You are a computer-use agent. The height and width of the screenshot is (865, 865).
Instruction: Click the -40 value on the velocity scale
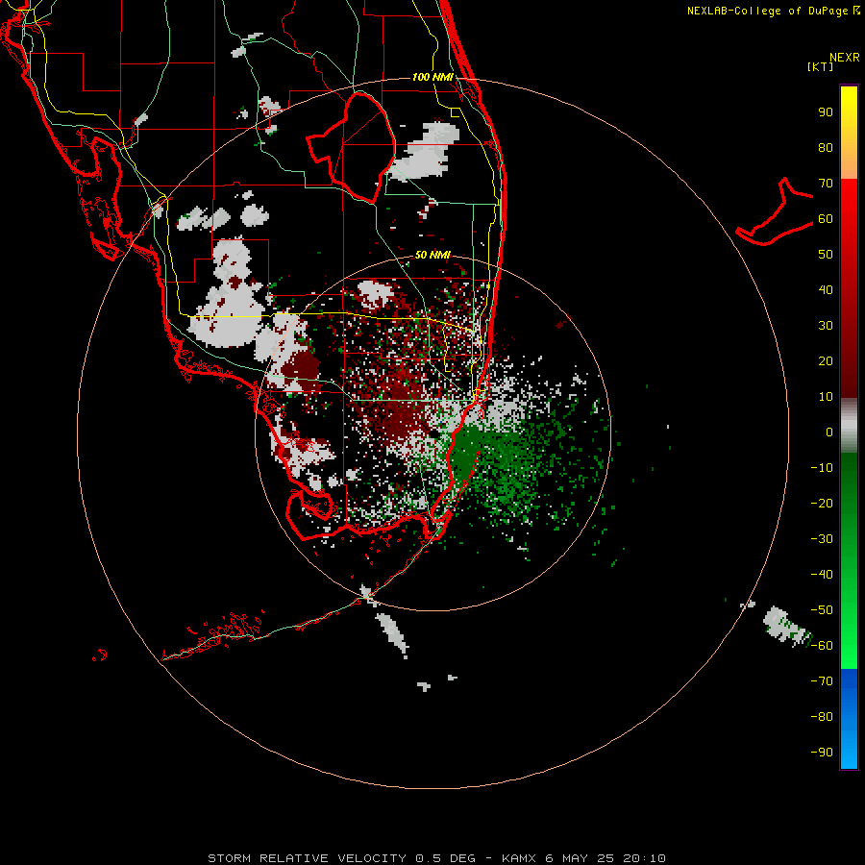(x=822, y=575)
